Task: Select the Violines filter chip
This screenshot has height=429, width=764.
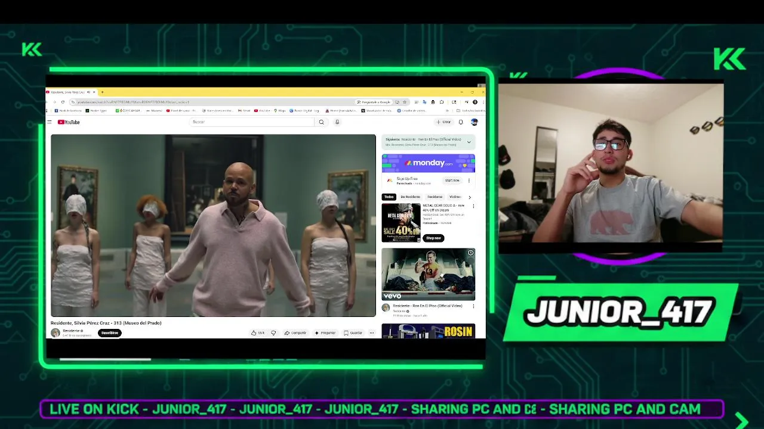Action: 455,197
